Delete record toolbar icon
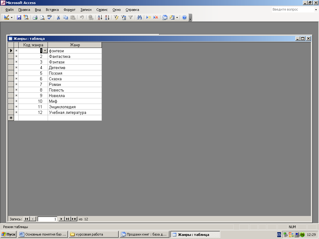 [x=156, y=17]
